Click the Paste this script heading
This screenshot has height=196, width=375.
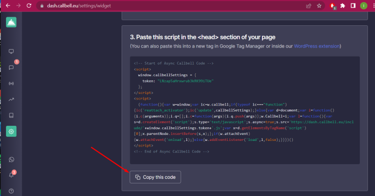(x=203, y=37)
